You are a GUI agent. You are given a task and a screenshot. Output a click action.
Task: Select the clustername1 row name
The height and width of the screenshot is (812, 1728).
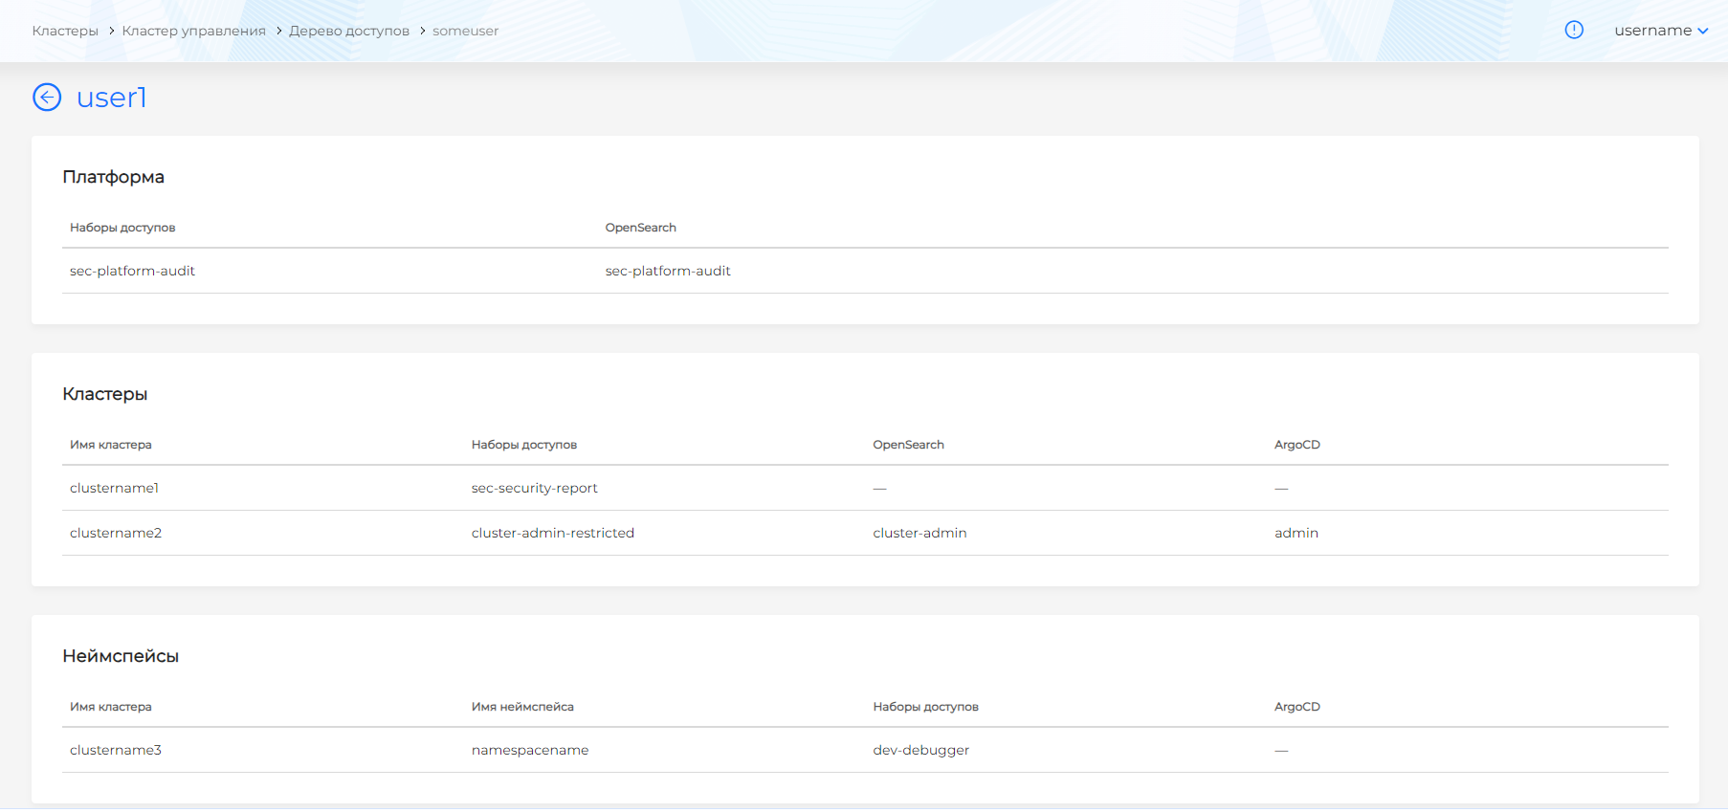[x=114, y=488]
